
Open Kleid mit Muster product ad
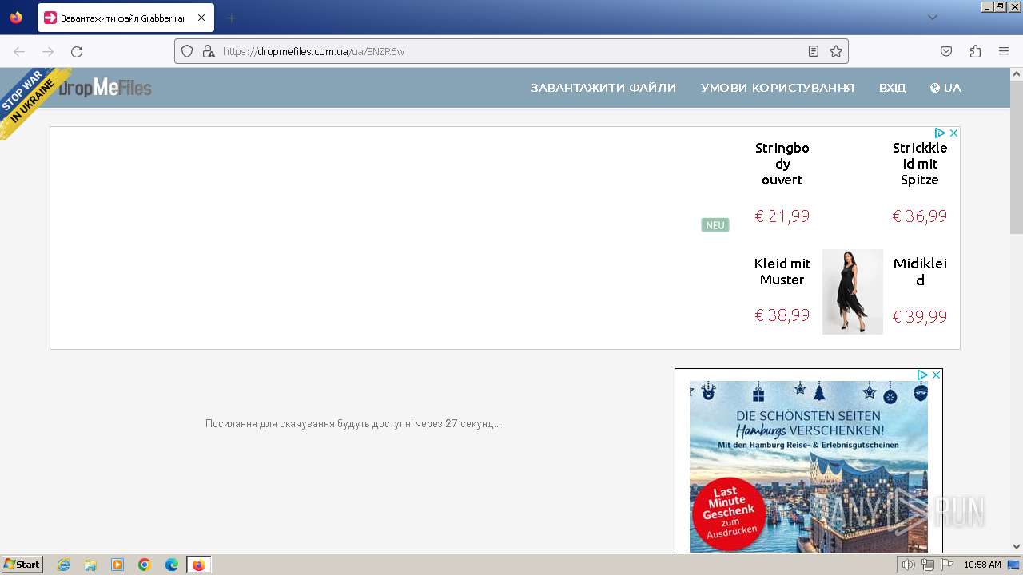pos(782,272)
